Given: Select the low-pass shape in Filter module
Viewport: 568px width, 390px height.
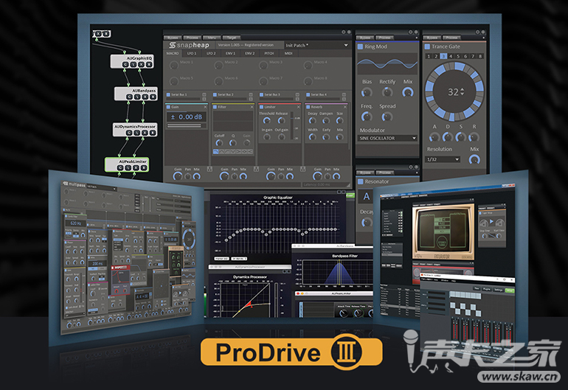Looking at the screenshot, I should coord(216,152).
